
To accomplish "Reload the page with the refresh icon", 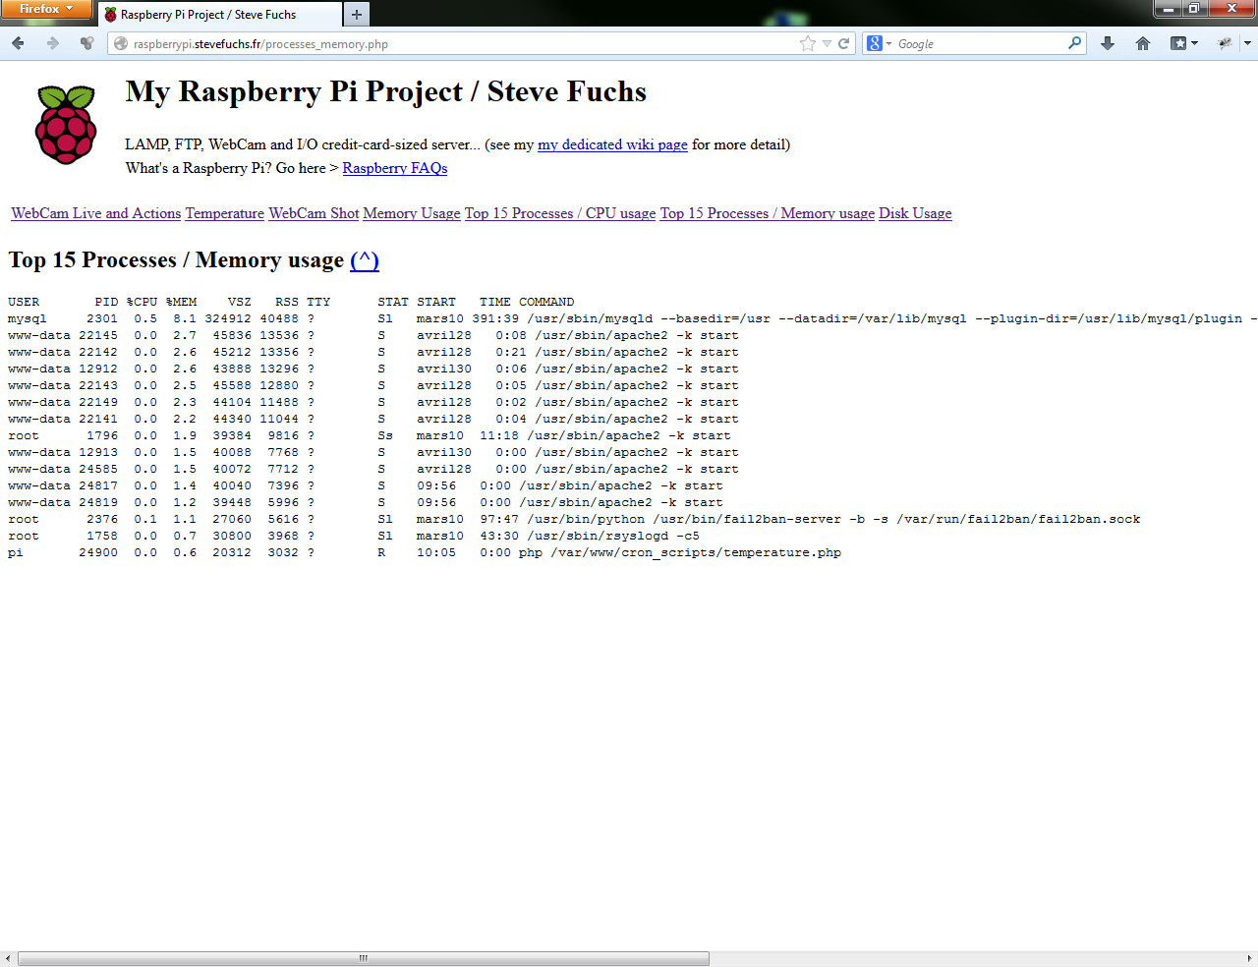I will (843, 43).
